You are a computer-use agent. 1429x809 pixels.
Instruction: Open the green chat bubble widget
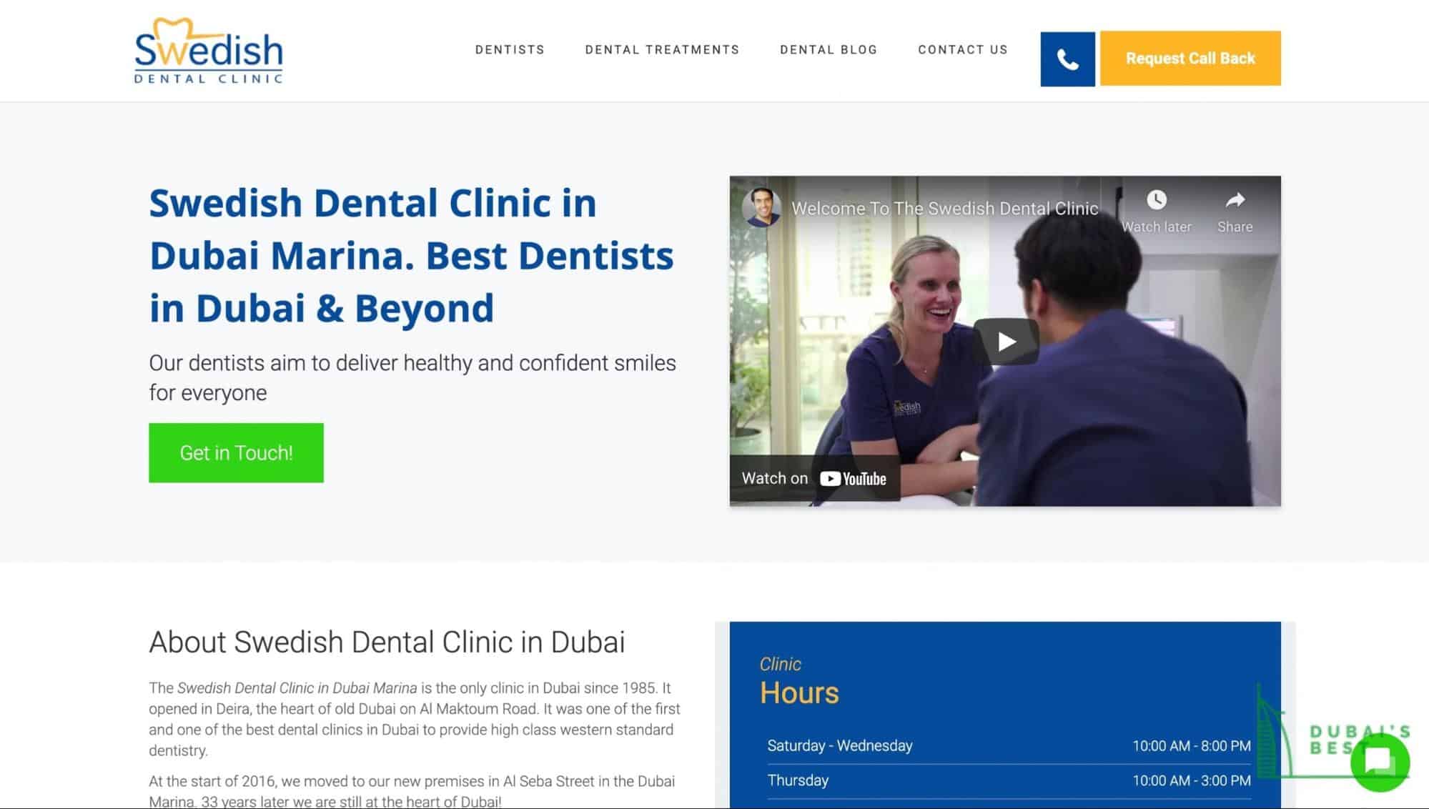[1380, 762]
